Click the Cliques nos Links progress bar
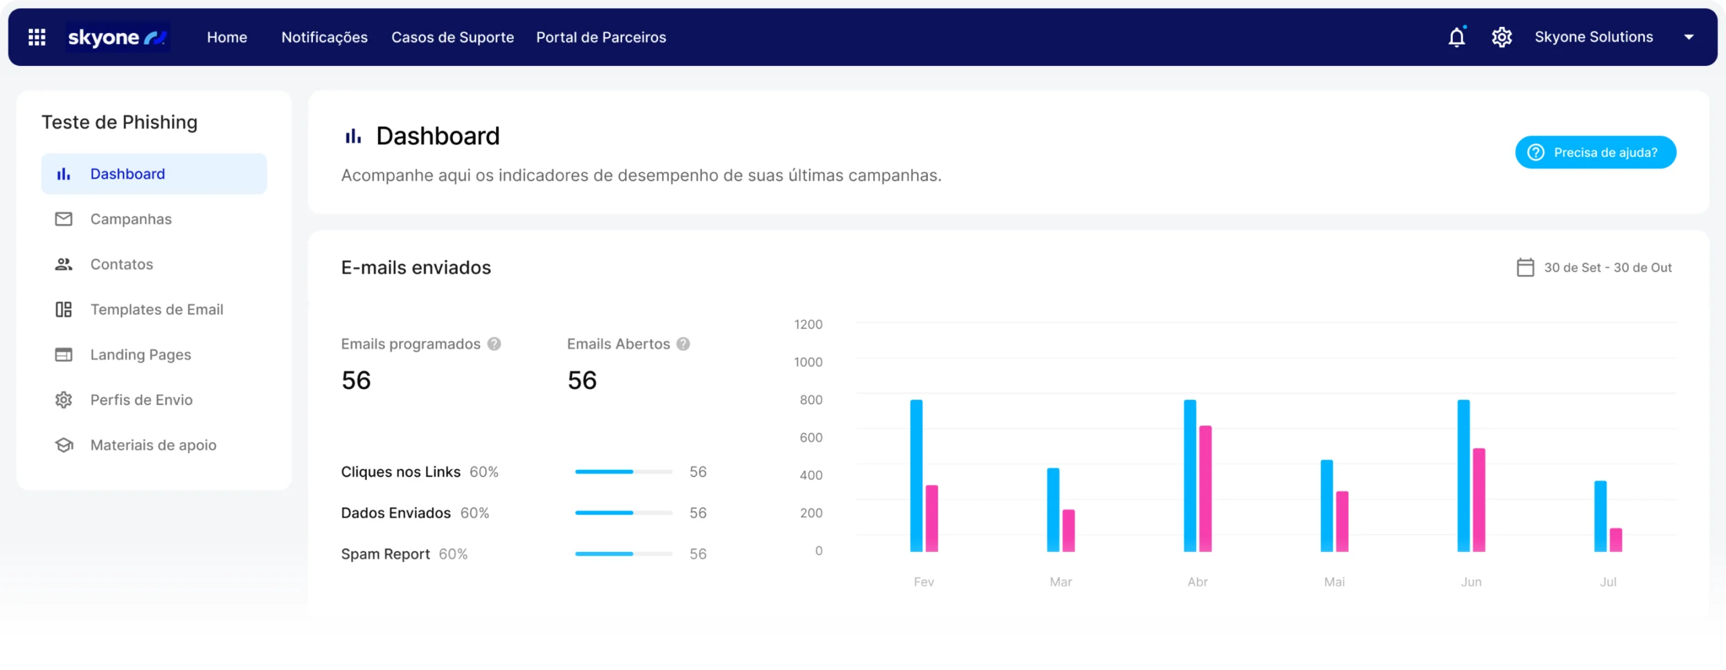Image resolution: width=1726 pixels, height=670 pixels. [623, 472]
